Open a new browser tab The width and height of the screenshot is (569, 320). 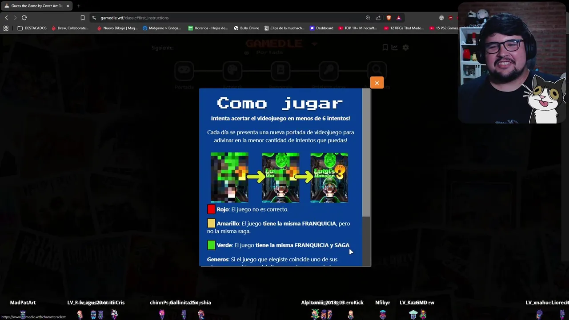coord(79,6)
